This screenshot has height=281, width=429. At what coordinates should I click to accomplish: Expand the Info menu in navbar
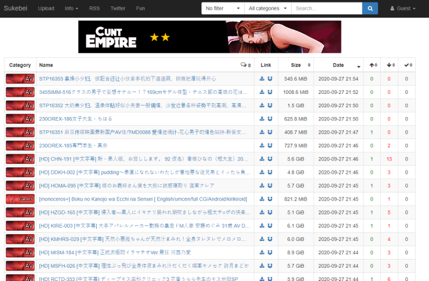pos(71,9)
